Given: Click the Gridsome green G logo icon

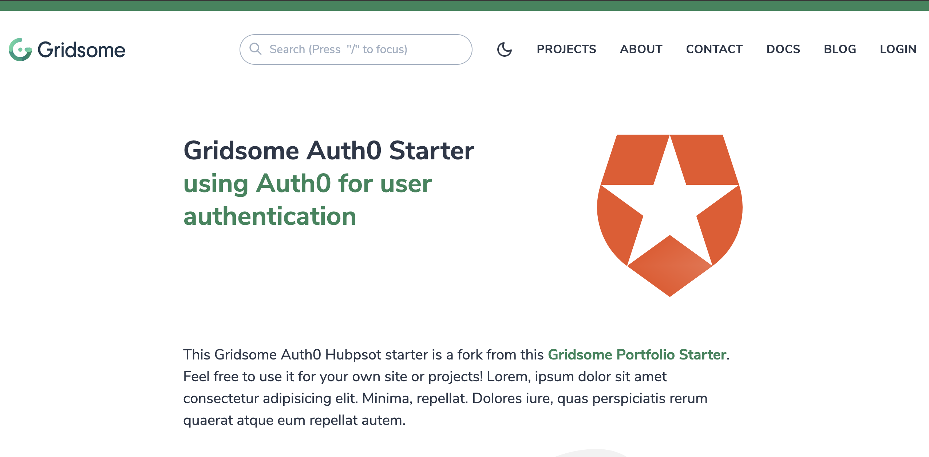Looking at the screenshot, I should (x=20, y=49).
